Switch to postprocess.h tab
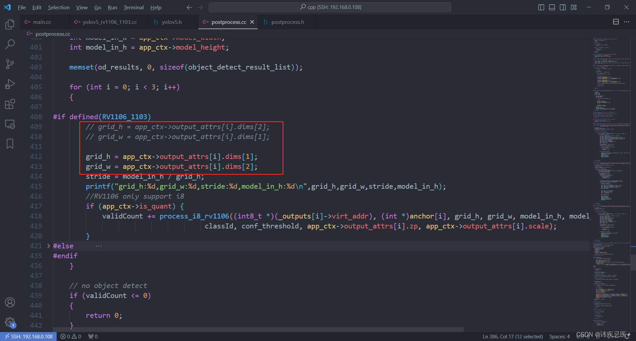Image resolution: width=636 pixels, height=341 pixels. [x=288, y=22]
